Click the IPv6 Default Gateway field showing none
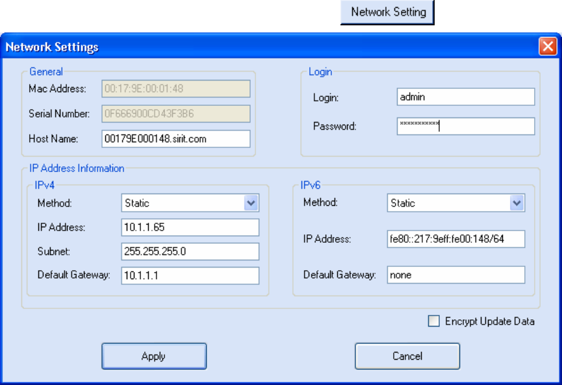The width and height of the screenshot is (562, 385). point(456,275)
